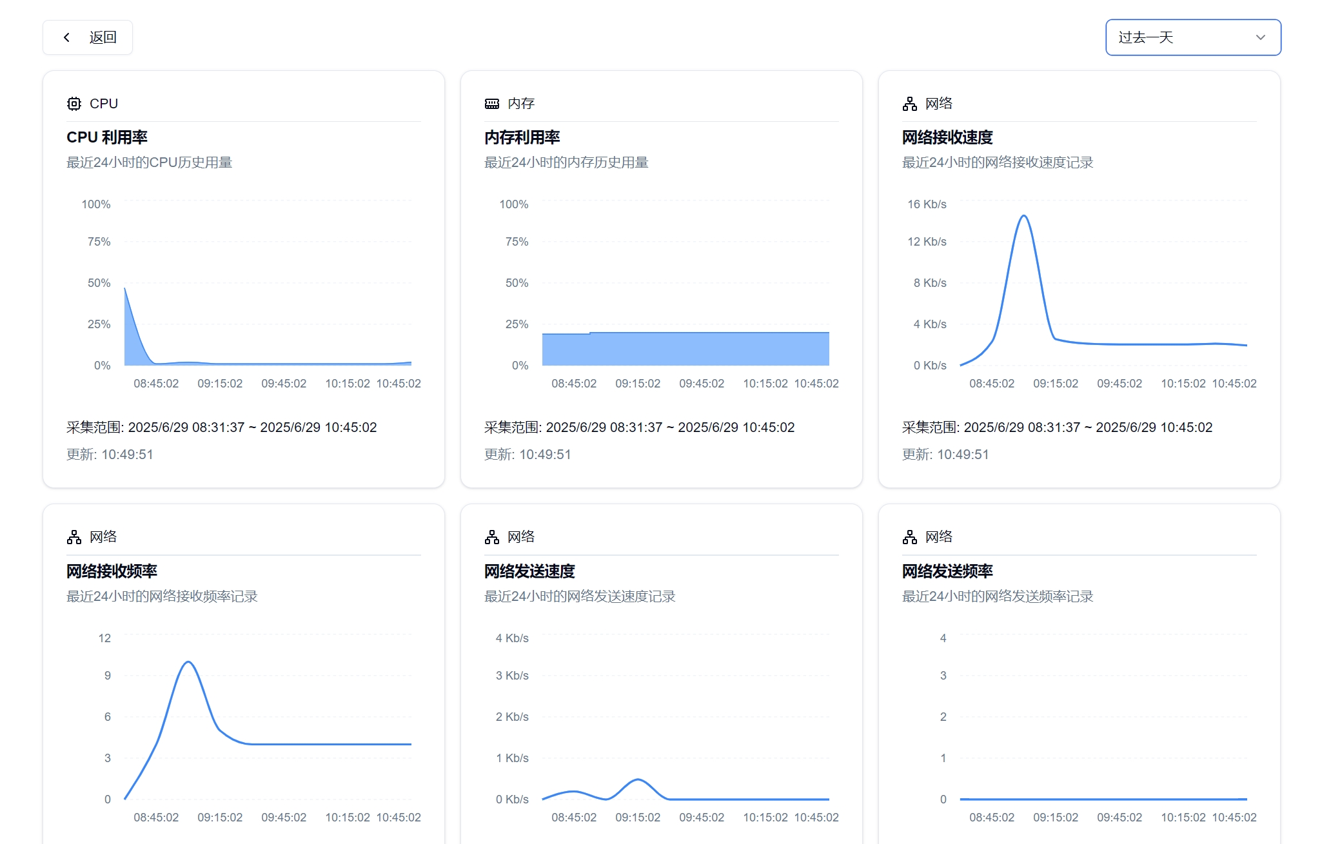Click 采集范围 text on 网络接收速度 card
This screenshot has width=1331, height=844.
[1058, 427]
